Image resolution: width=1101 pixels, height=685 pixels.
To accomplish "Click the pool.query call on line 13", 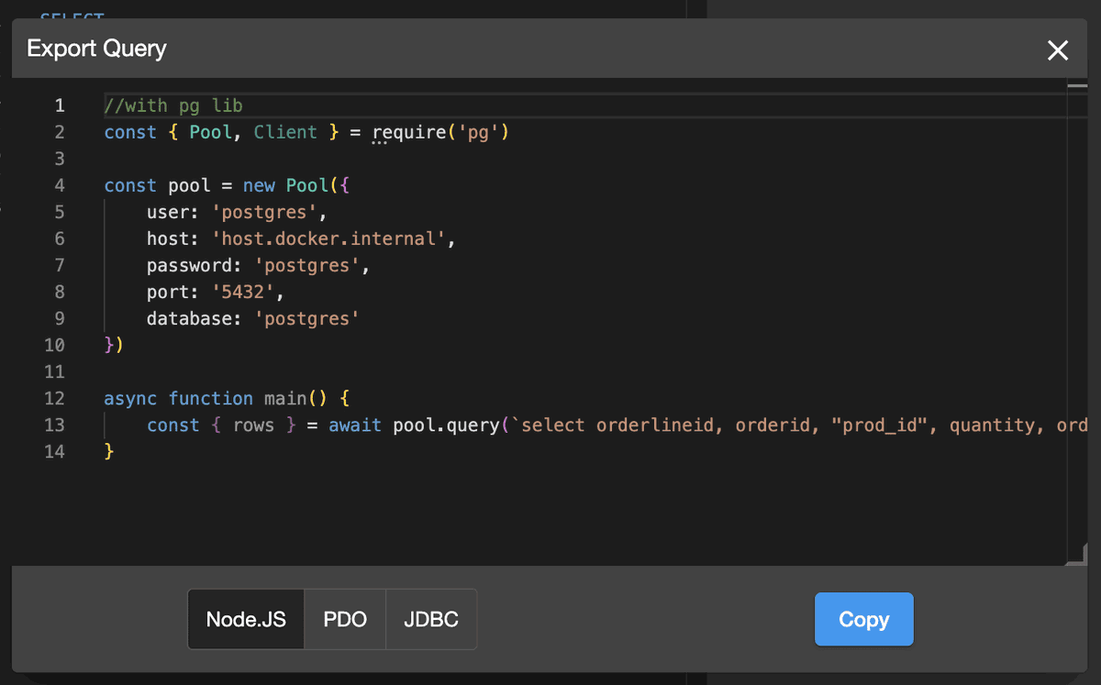I will click(x=445, y=425).
